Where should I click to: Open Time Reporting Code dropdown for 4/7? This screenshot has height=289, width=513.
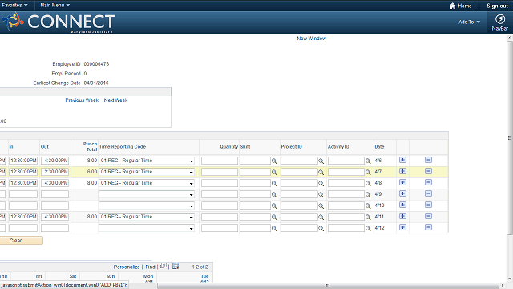tap(147, 172)
